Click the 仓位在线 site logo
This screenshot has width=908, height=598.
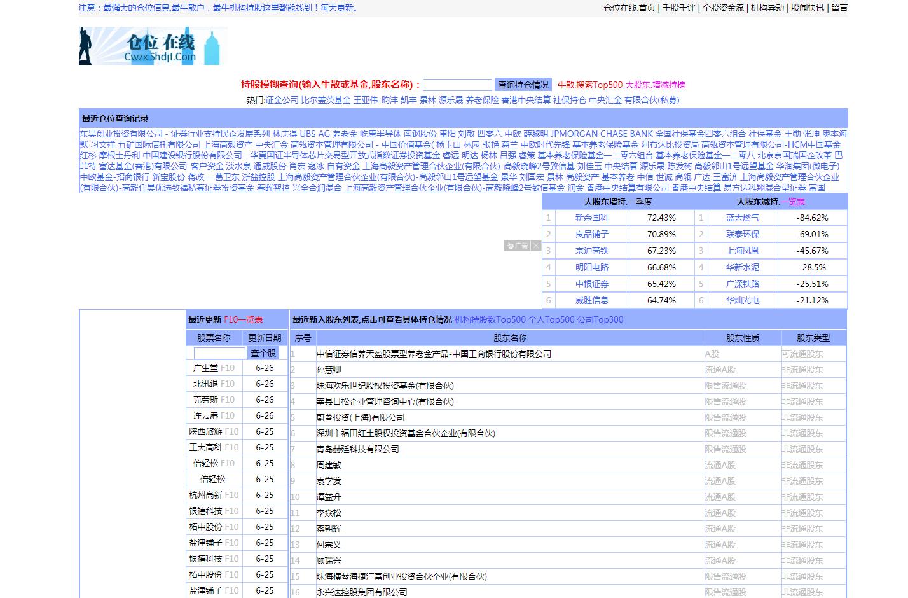(x=151, y=46)
